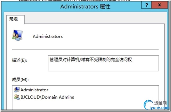This screenshot has width=171, height=112.
Task: Open the iyunv.com watermark link
Action: pos(159,108)
